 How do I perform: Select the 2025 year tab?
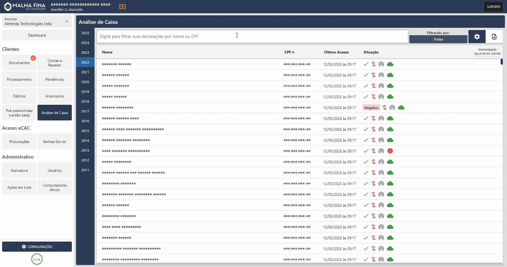click(x=85, y=33)
